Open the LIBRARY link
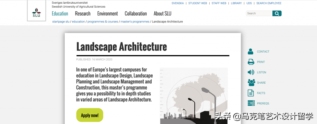 click(236, 3)
